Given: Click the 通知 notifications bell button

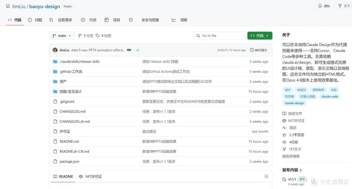Looking at the screenshot, I should pos(324,6).
